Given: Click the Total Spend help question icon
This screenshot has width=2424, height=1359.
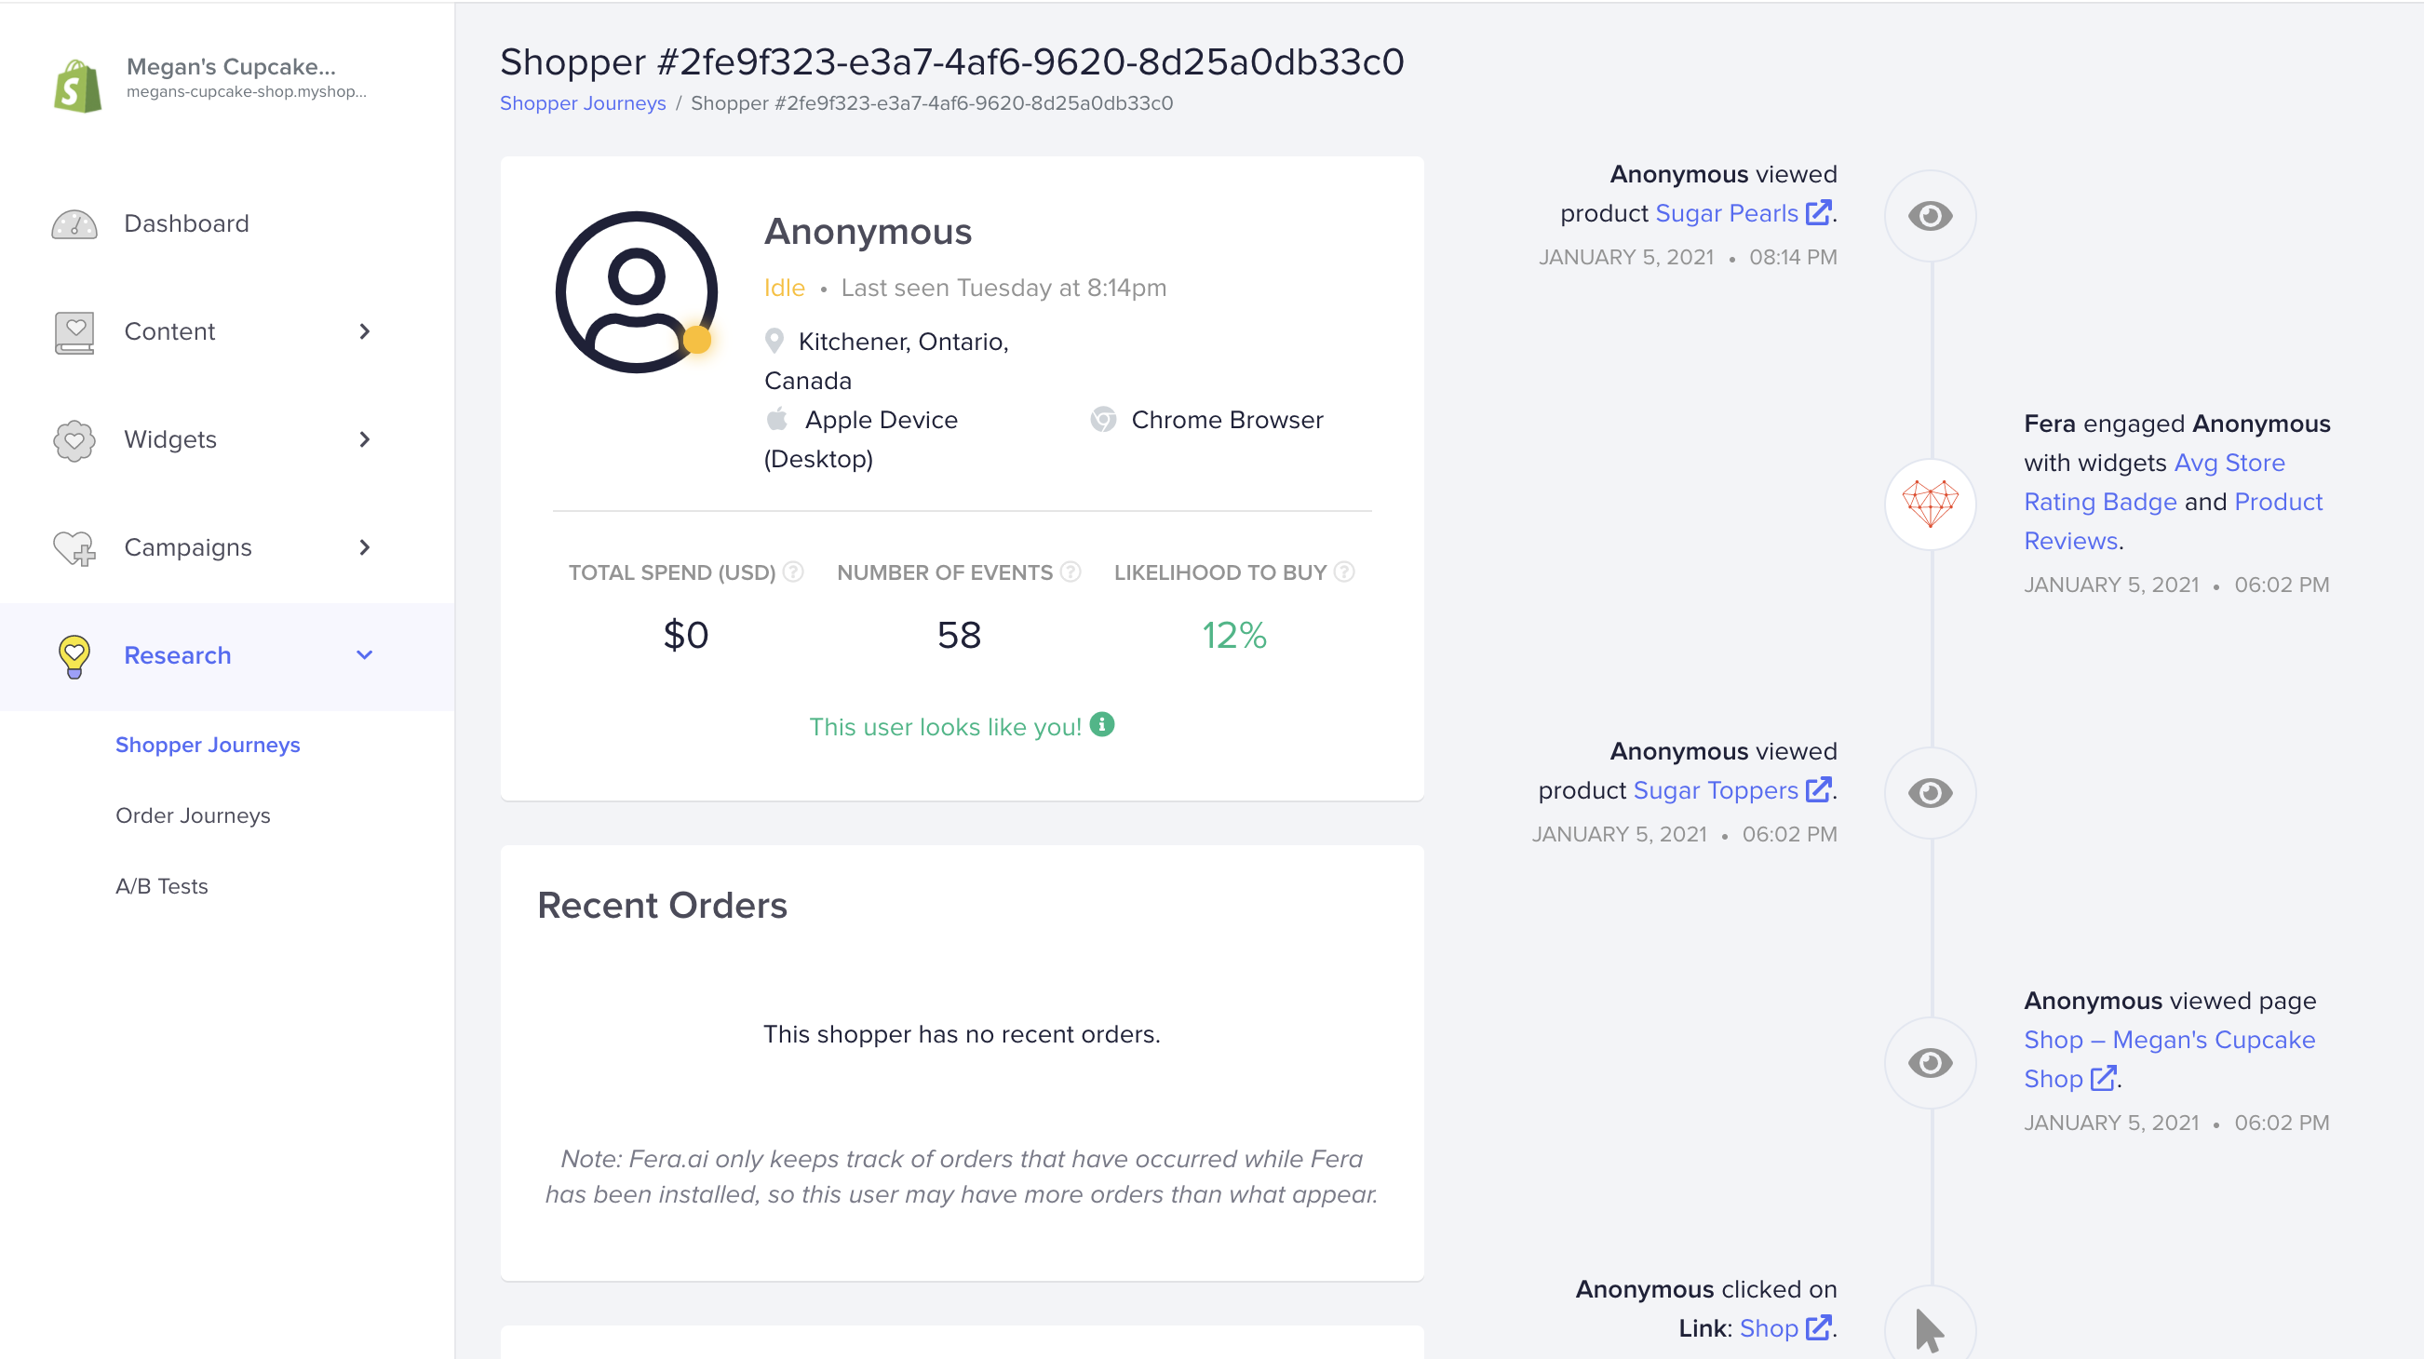Looking at the screenshot, I should point(793,572).
